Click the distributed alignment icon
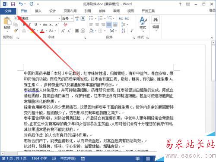This screenshot has height=162, width=216. [x=115, y=25]
